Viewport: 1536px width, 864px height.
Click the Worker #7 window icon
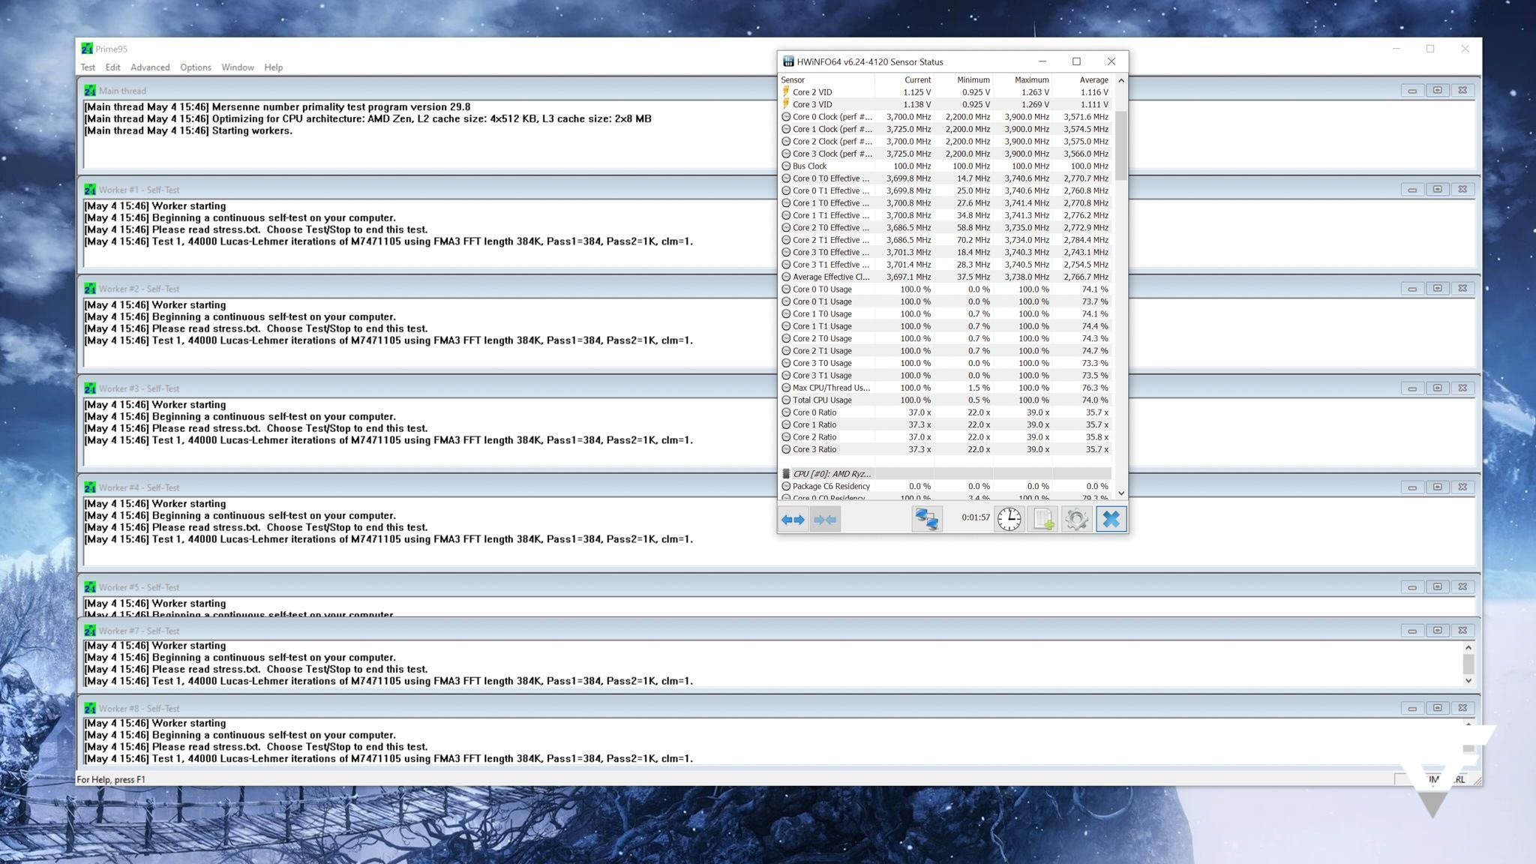click(90, 631)
